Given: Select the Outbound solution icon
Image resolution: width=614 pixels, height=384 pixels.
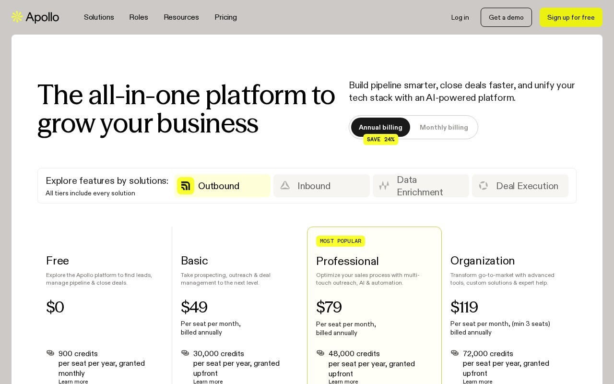Looking at the screenshot, I should [186, 186].
